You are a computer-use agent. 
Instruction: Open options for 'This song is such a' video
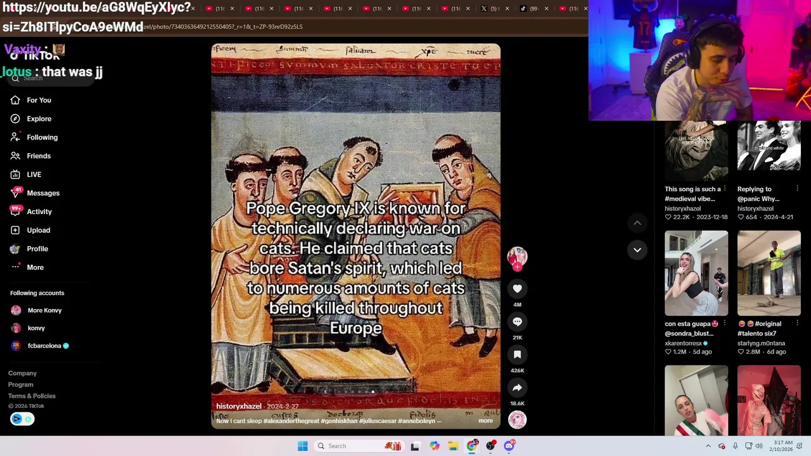pyautogui.click(x=725, y=189)
